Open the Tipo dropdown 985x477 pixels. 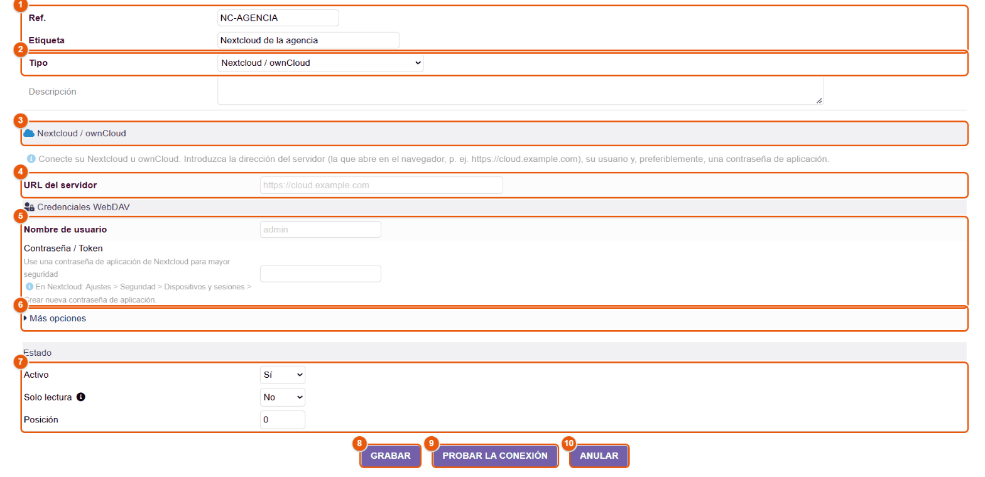click(x=320, y=63)
